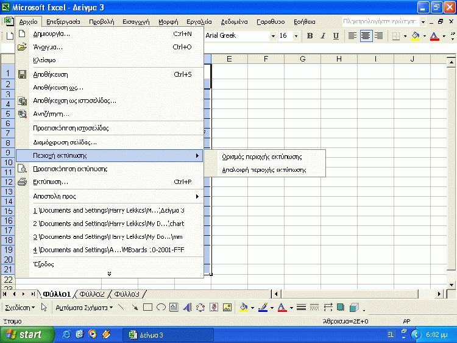Open Internet Explorer from quick launch
This screenshot has height=343, width=457.
coord(66,334)
